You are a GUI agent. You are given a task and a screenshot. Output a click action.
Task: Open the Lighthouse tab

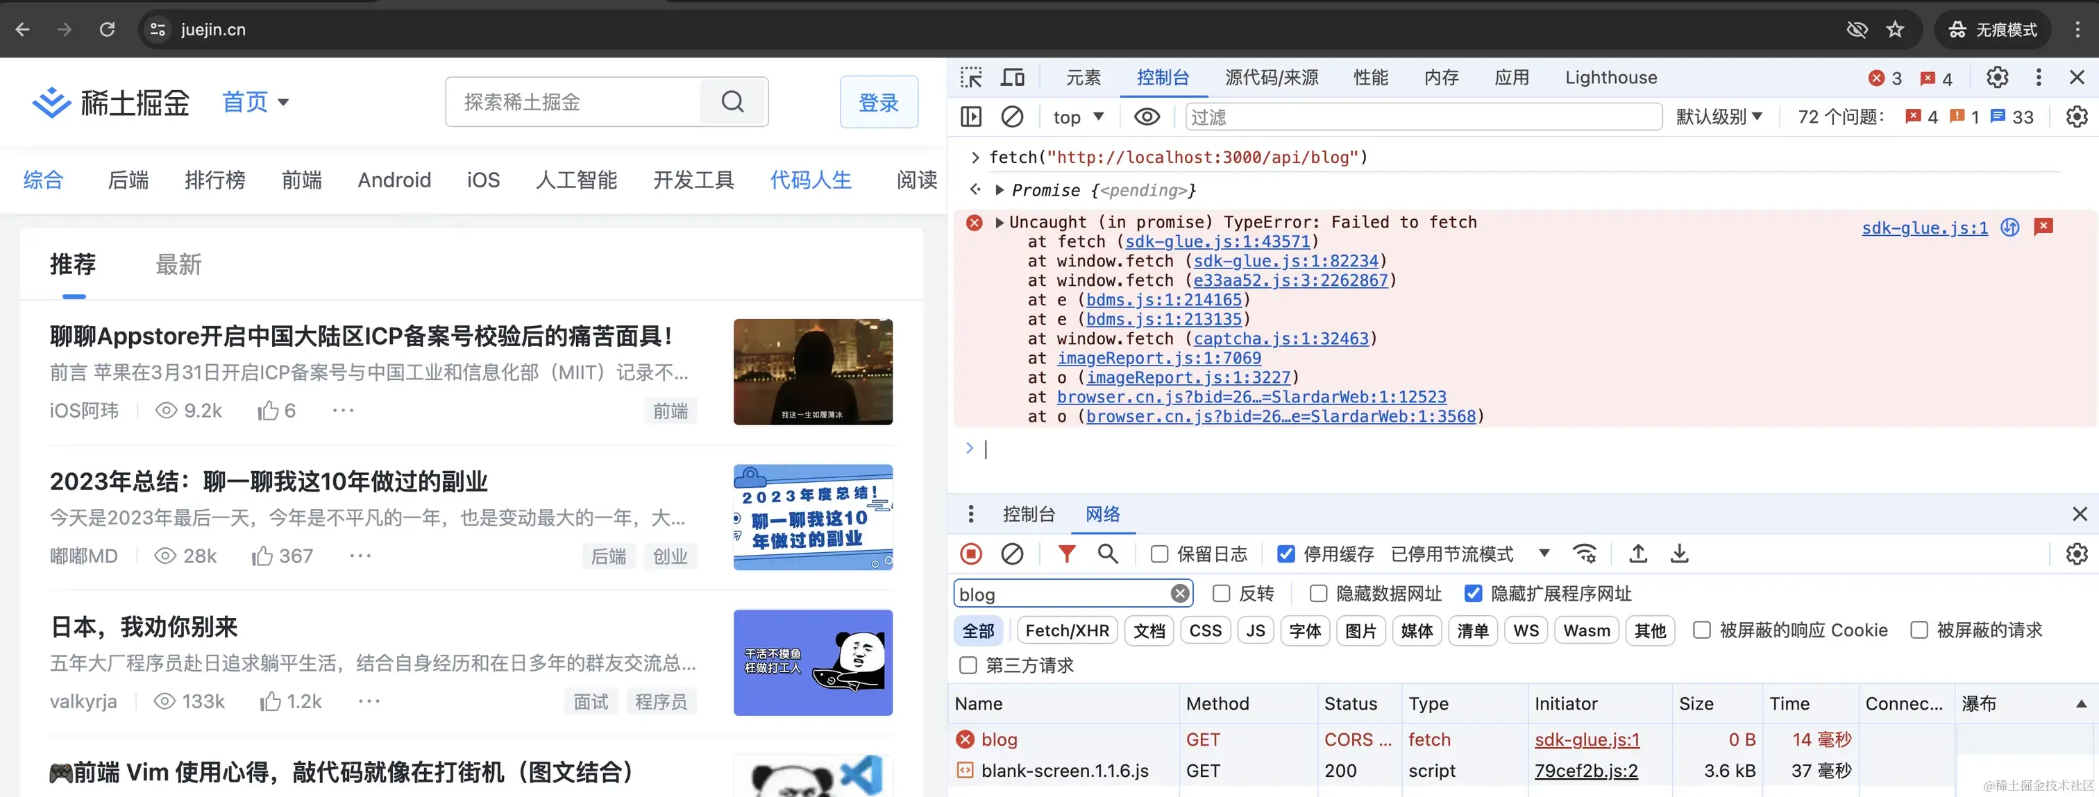1611,77
